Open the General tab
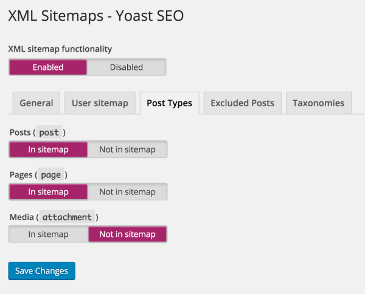The height and width of the screenshot is (294, 365). tap(36, 103)
